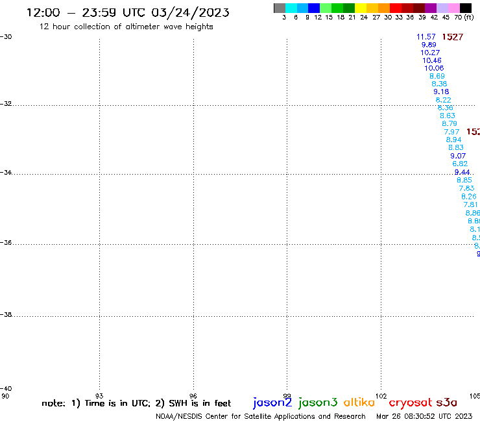Select the 9.18 value
480x422 pixels.
click(441, 92)
